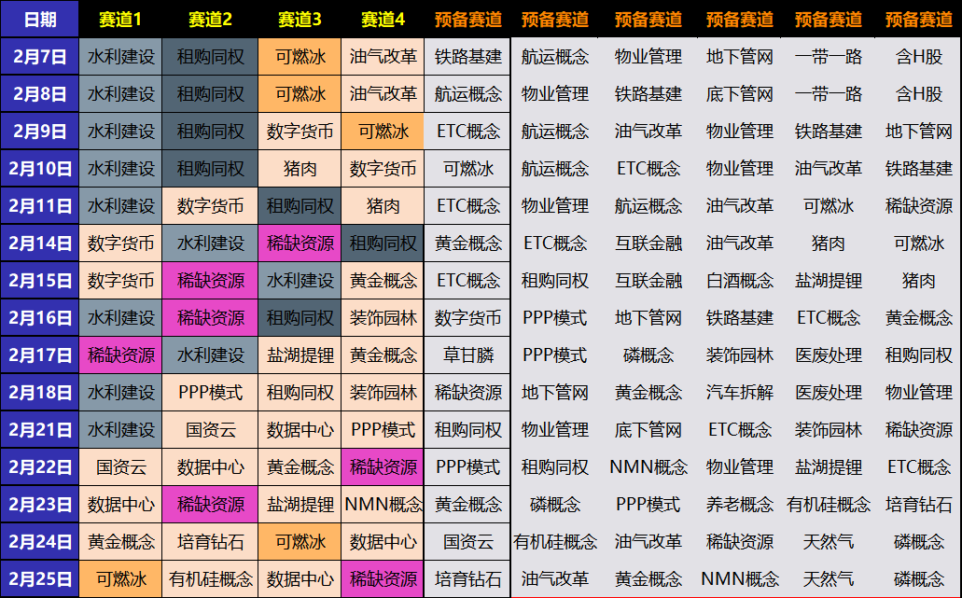The width and height of the screenshot is (962, 598).
Task: Select the 2月15日 date cell
Action: coord(40,280)
